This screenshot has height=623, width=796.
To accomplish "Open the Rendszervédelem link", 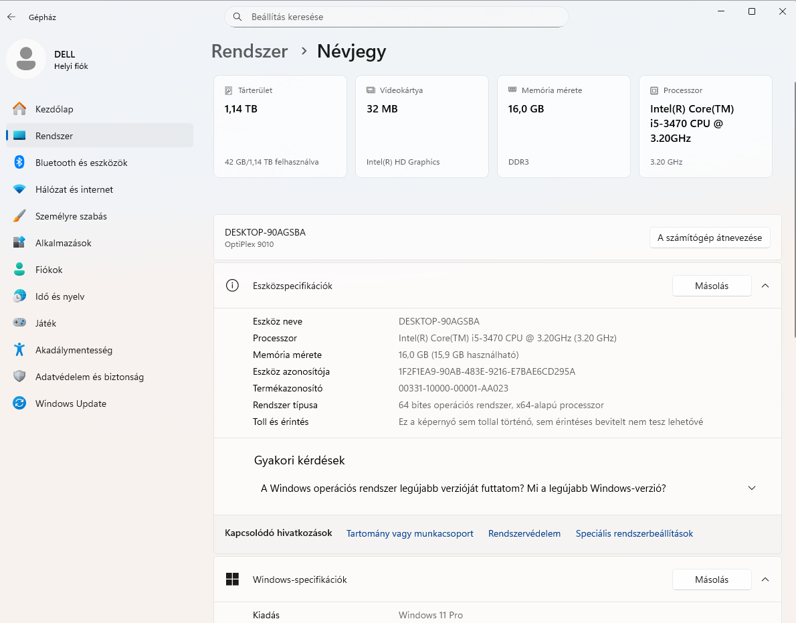I will tap(524, 533).
